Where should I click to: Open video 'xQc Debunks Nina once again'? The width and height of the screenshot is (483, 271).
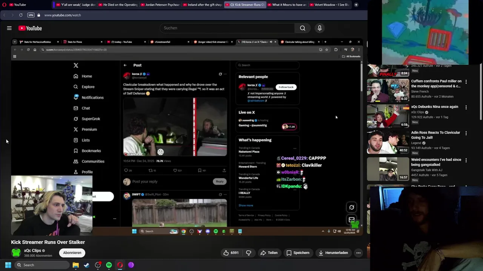(x=435, y=107)
